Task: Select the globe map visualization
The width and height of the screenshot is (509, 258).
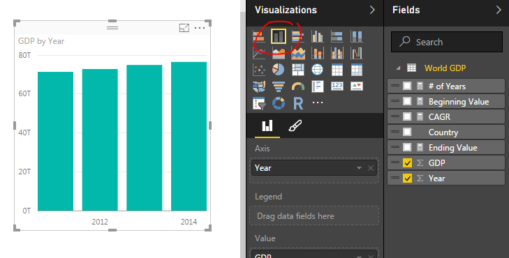Action: point(318,69)
